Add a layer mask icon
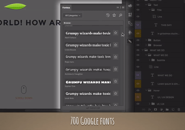 [x=155, y=109]
